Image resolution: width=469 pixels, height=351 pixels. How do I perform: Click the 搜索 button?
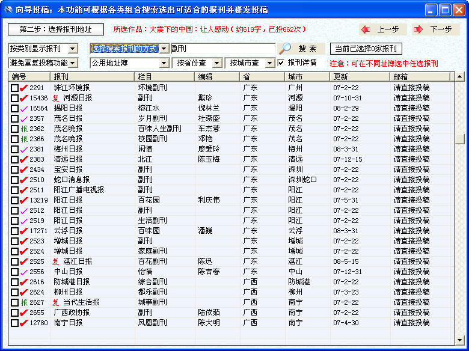(301, 49)
